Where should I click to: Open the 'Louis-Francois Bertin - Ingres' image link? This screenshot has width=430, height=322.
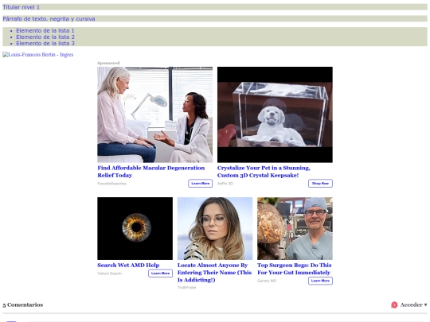(38, 55)
